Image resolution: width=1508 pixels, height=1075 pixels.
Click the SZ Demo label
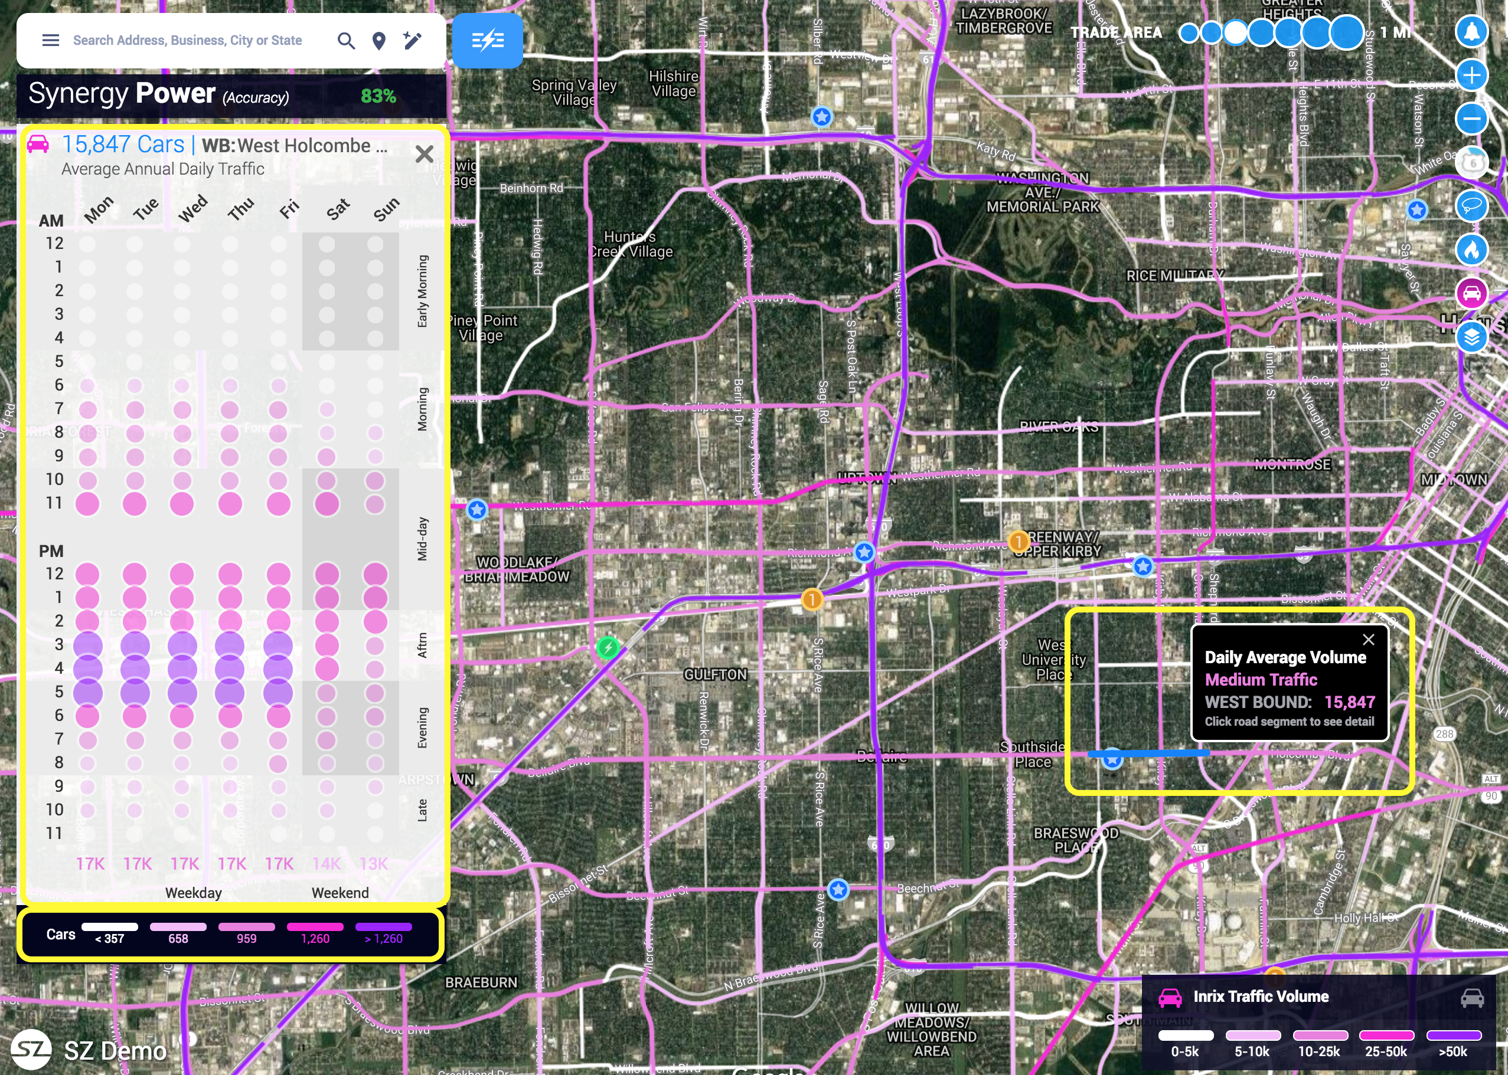(115, 1051)
